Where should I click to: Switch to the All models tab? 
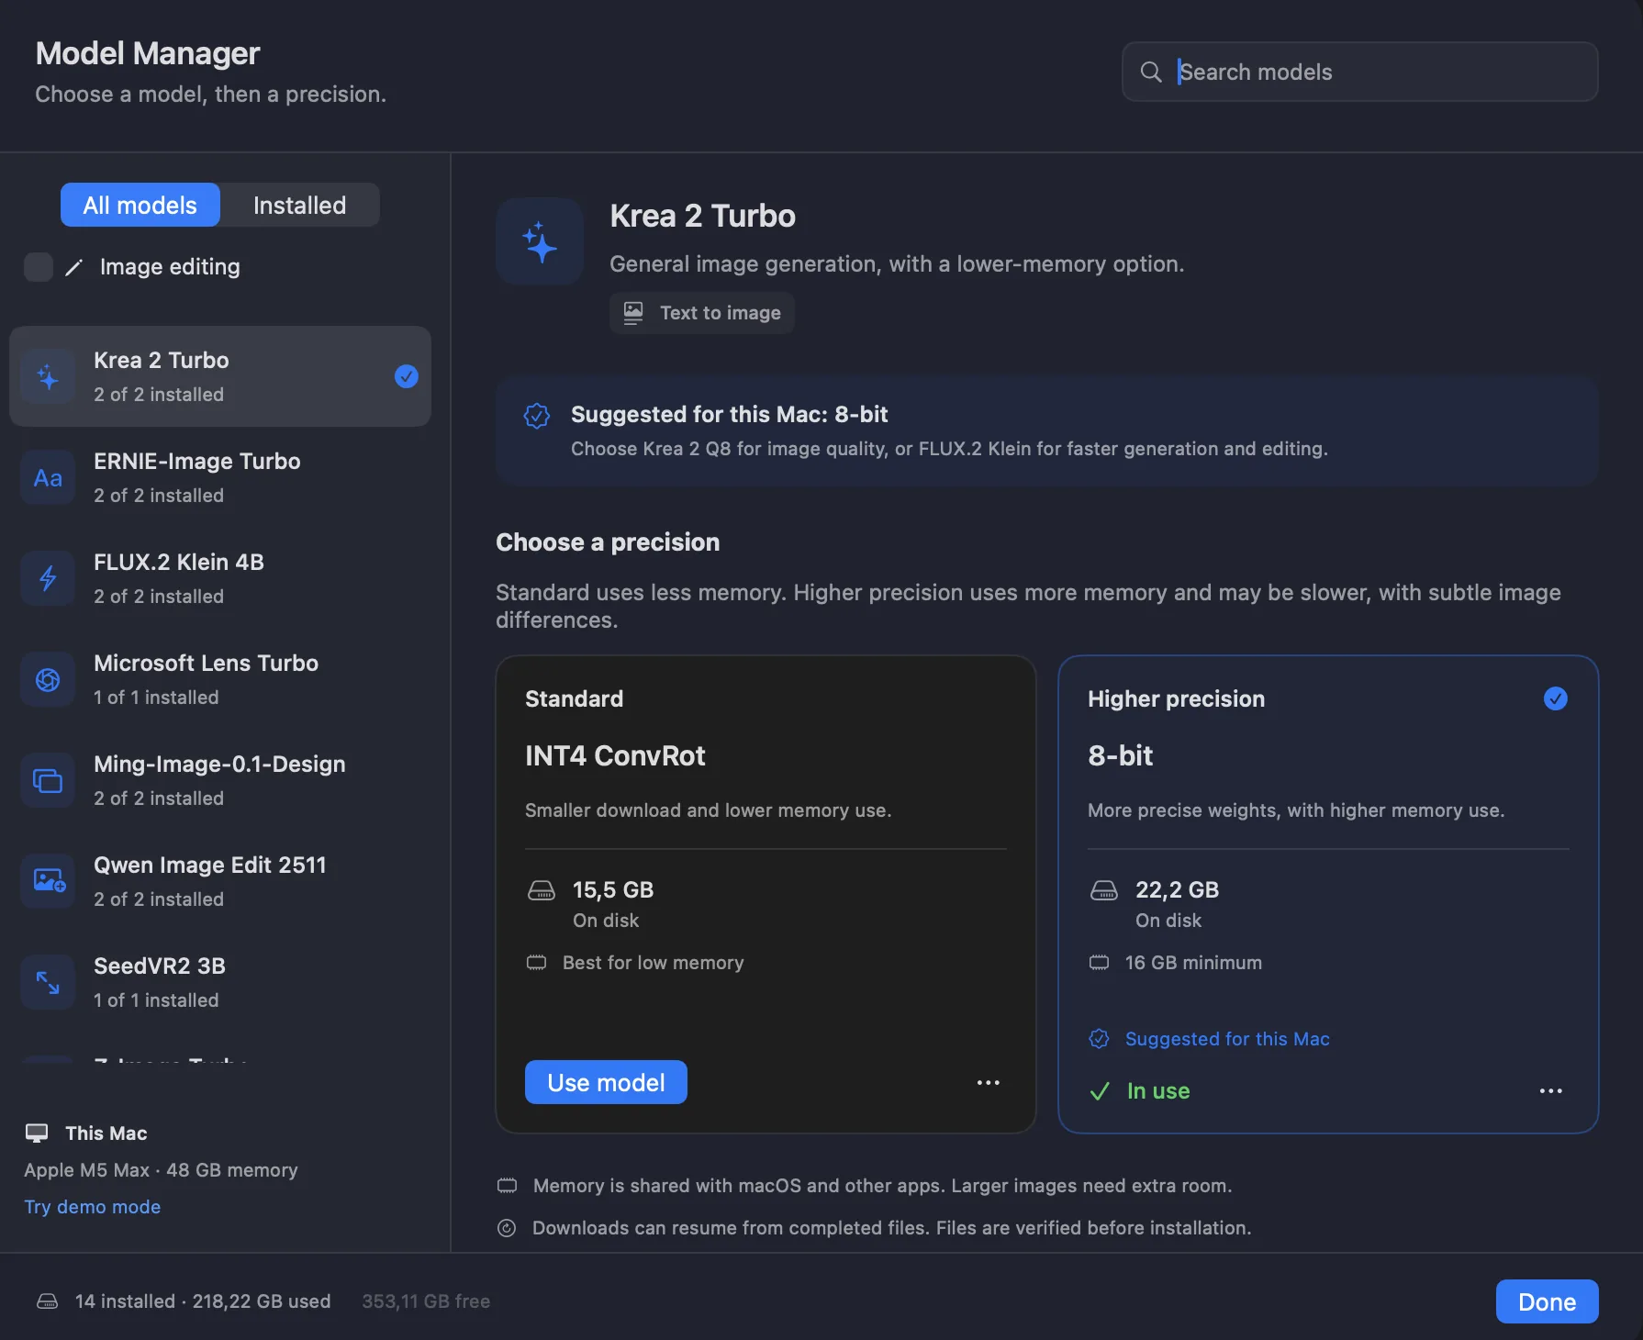[140, 205]
